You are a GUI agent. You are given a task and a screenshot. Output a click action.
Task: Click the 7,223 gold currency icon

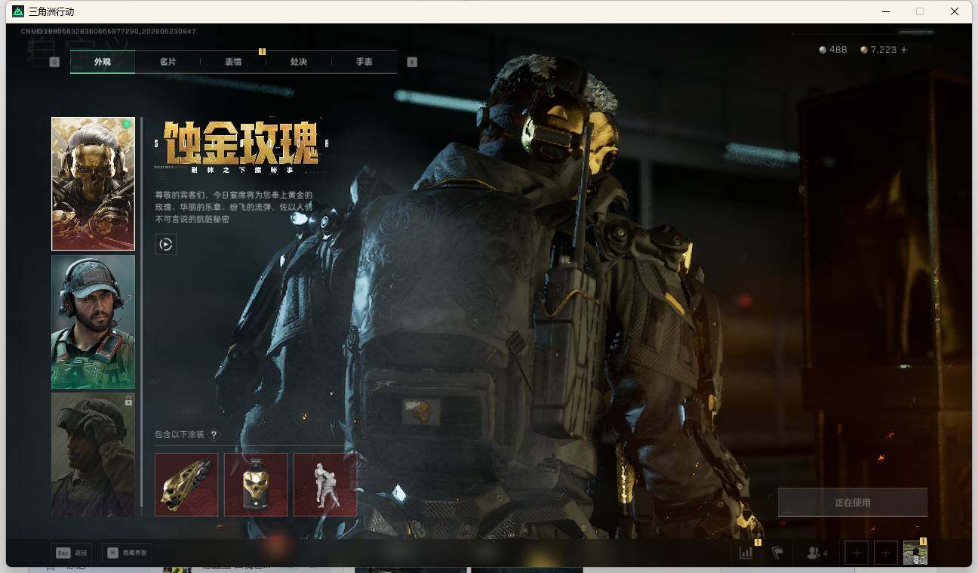tap(864, 50)
